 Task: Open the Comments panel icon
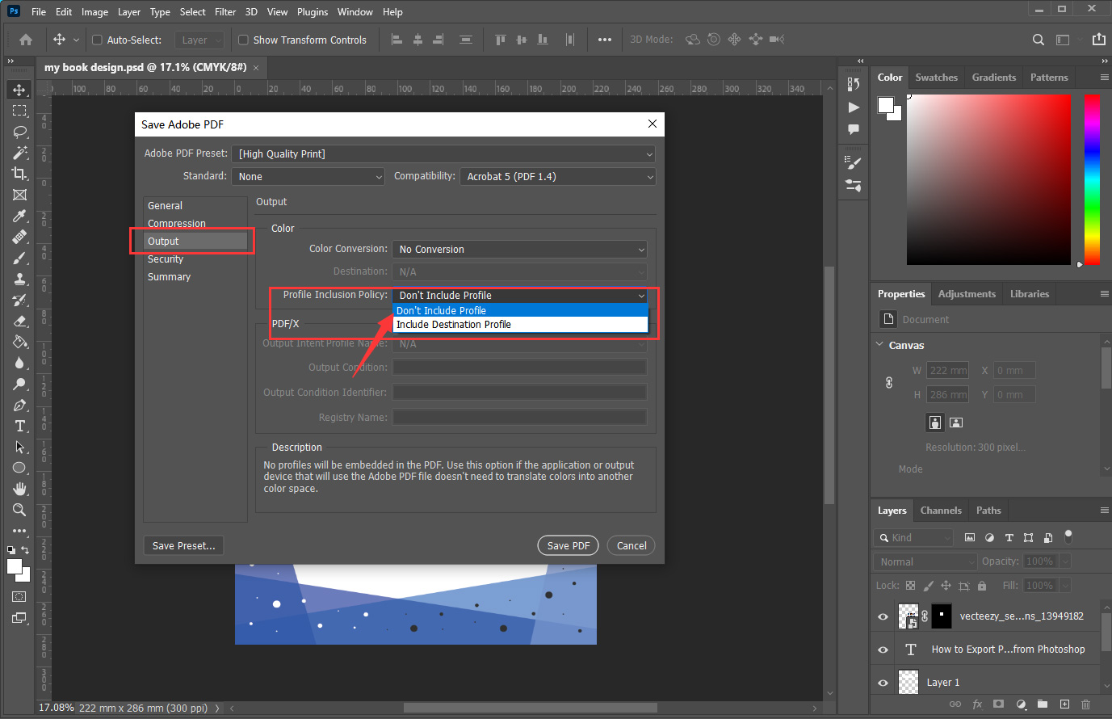[854, 129]
